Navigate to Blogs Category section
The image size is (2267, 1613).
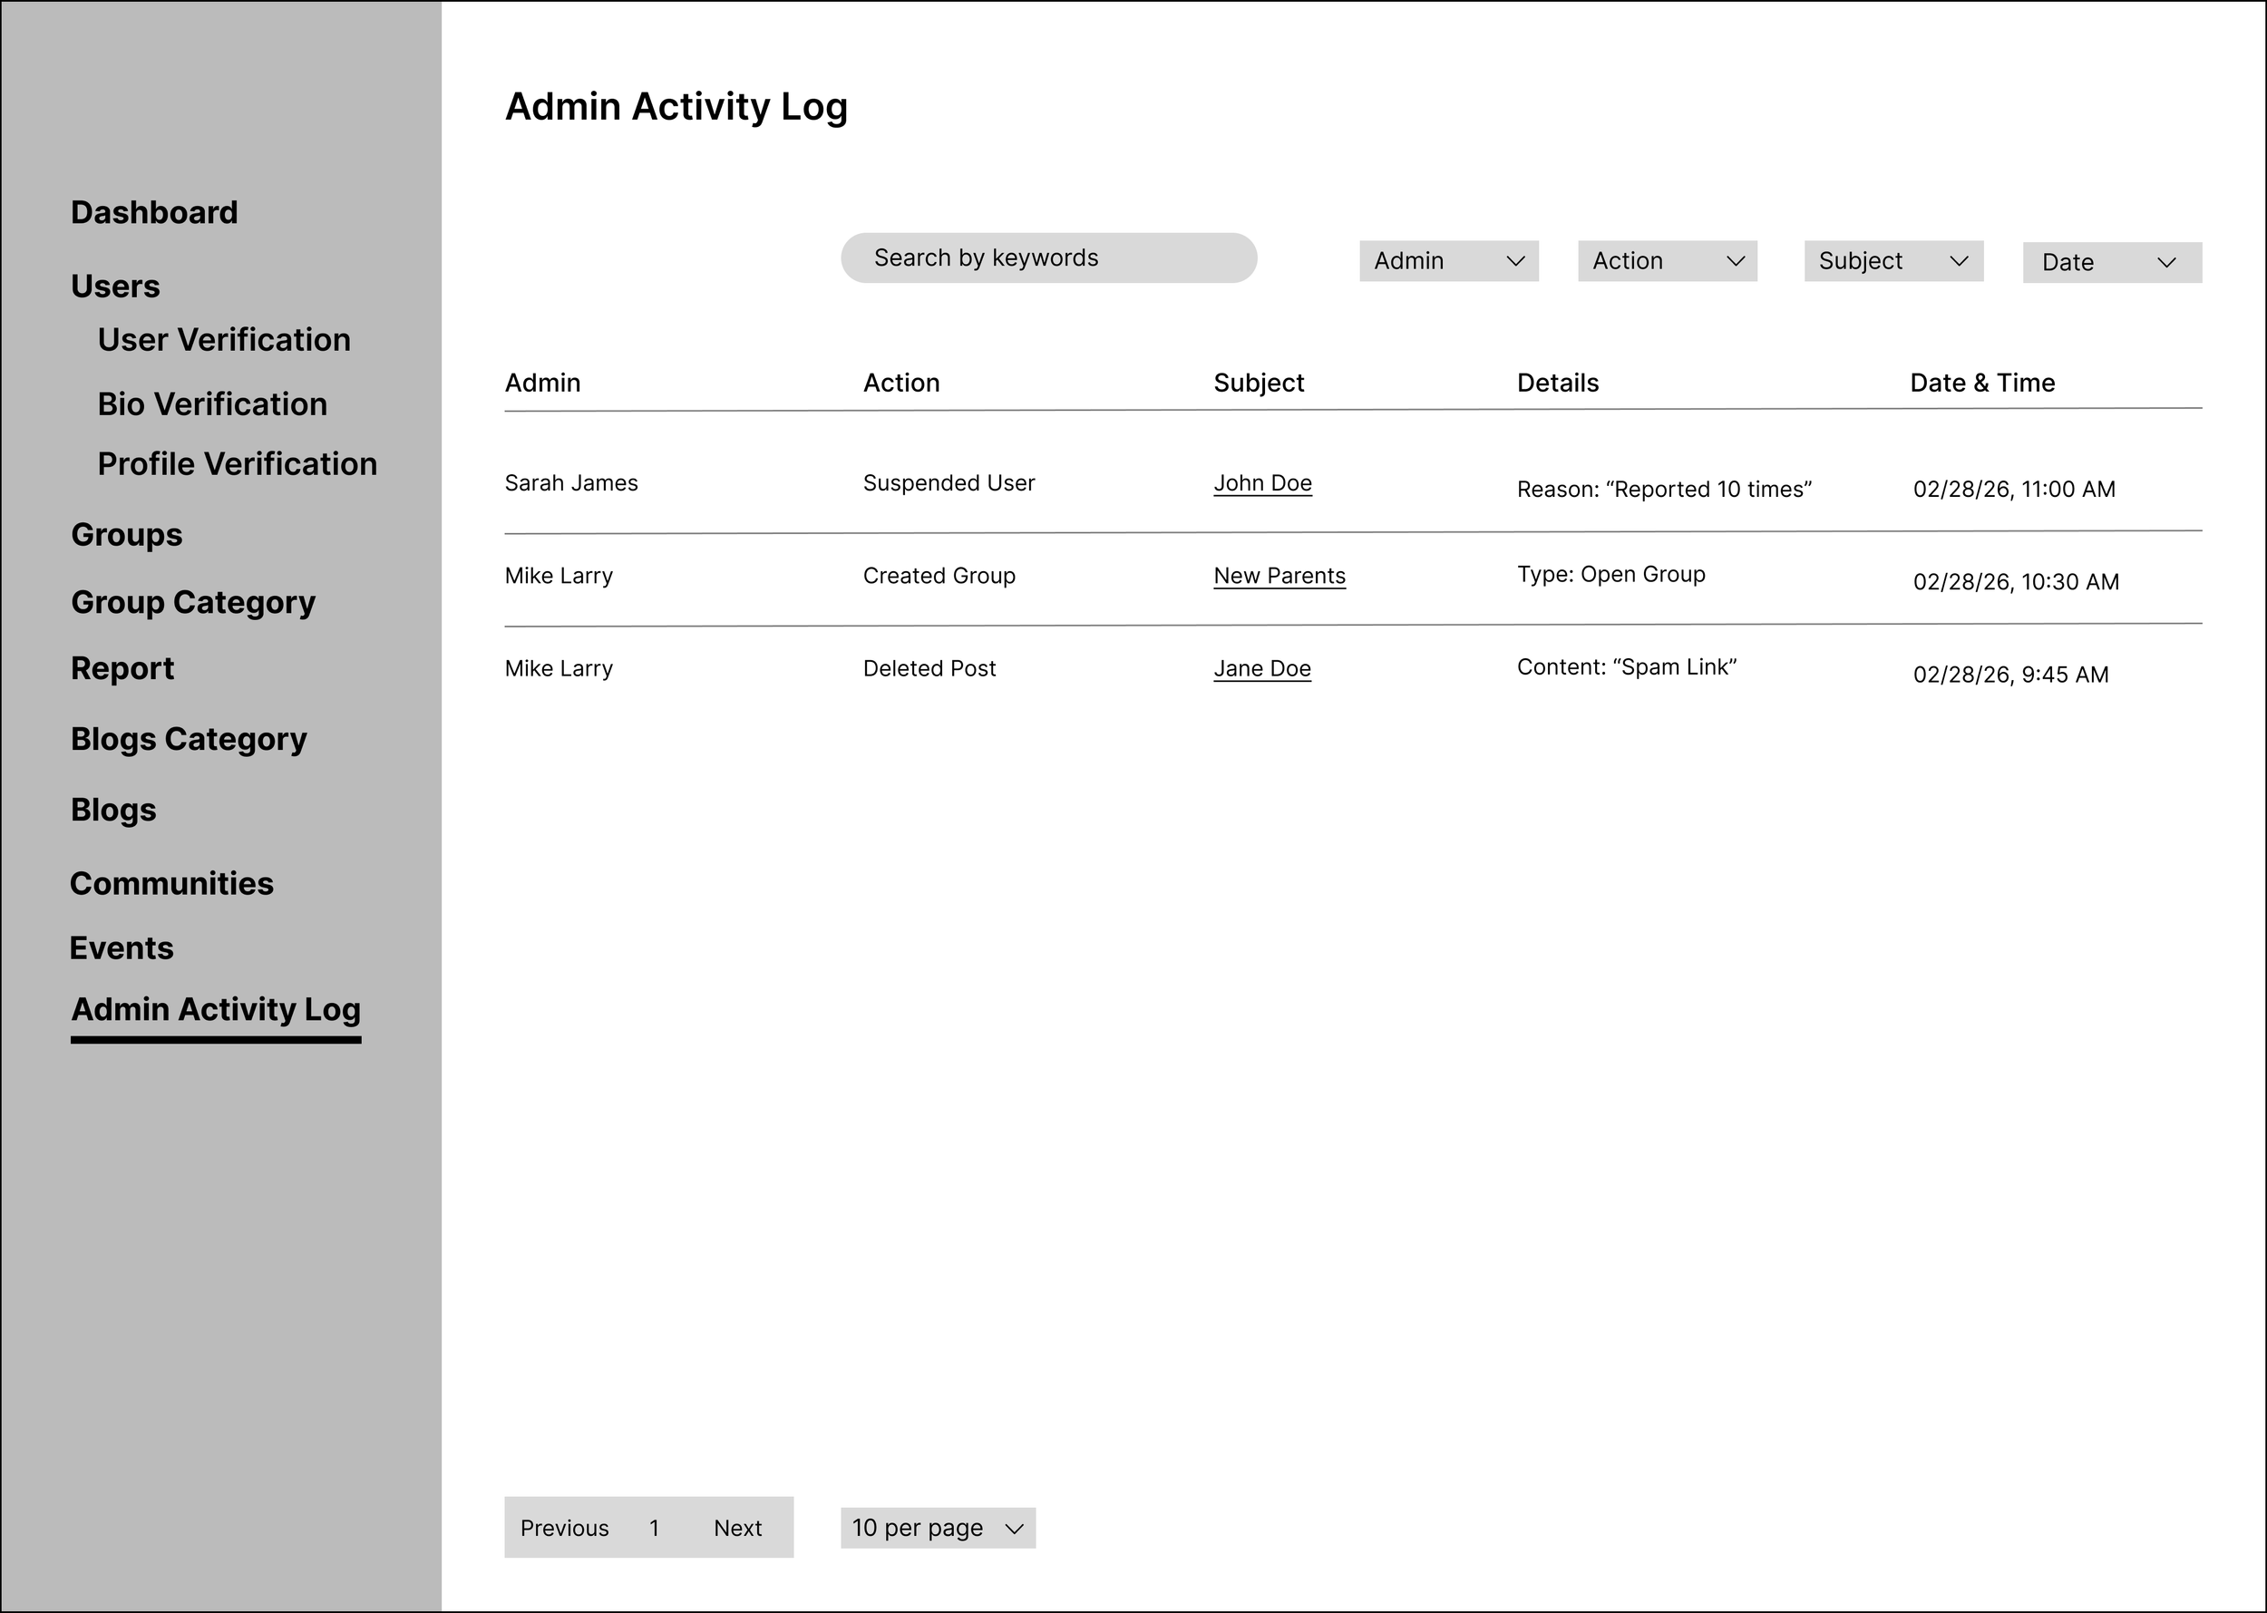point(189,739)
